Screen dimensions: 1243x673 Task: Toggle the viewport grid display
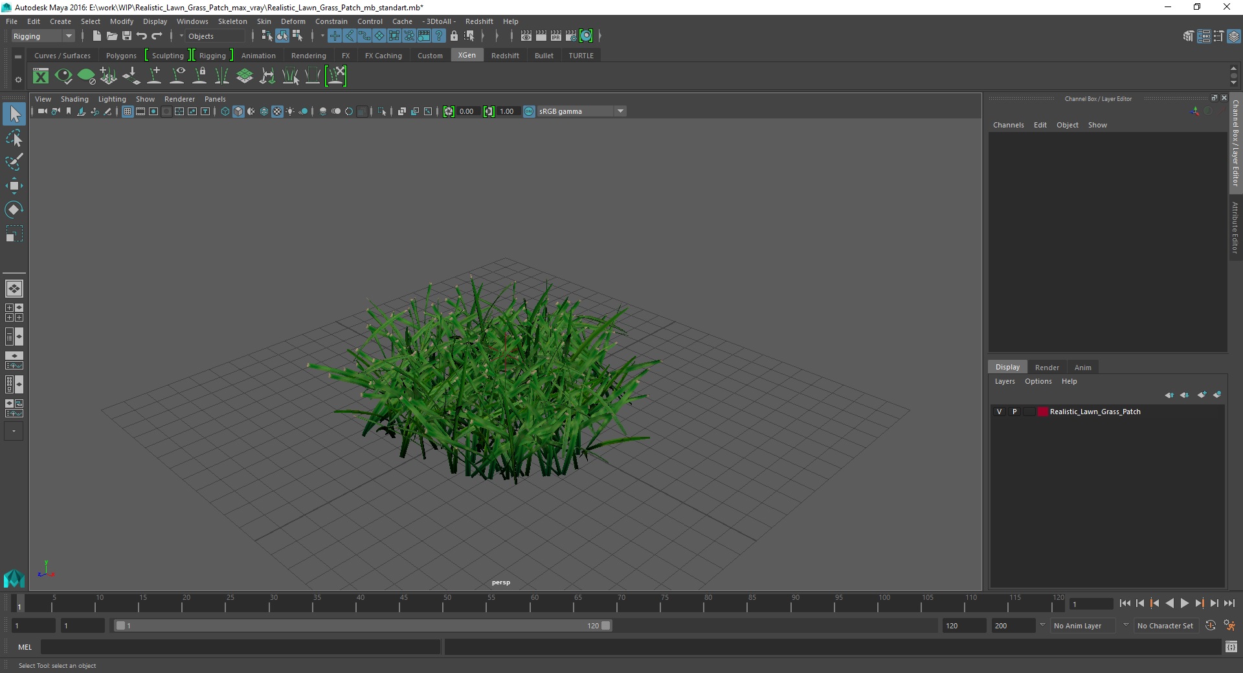point(128,111)
